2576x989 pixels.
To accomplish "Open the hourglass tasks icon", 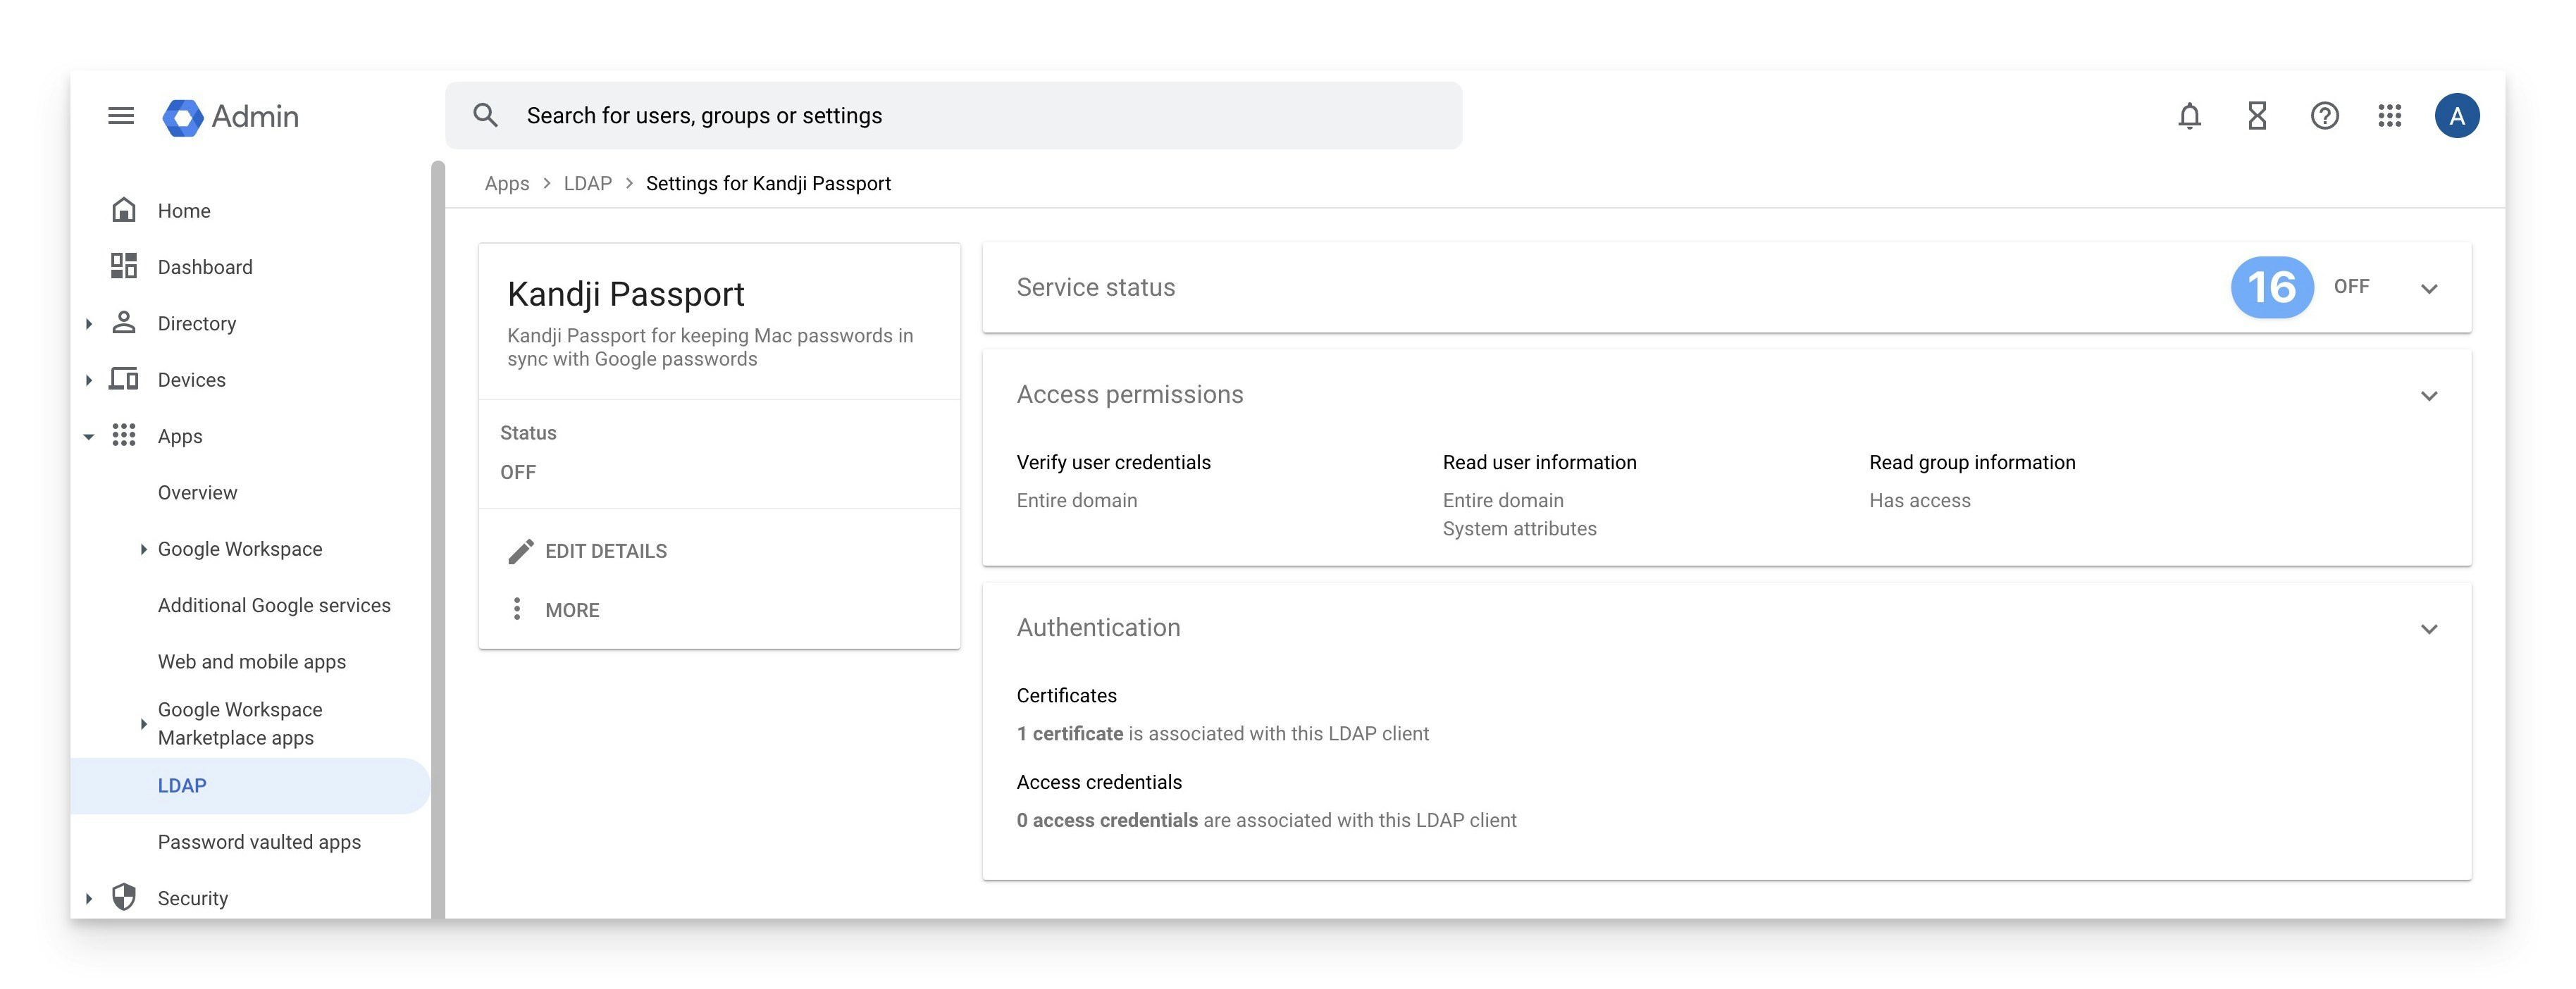I will tap(2257, 116).
